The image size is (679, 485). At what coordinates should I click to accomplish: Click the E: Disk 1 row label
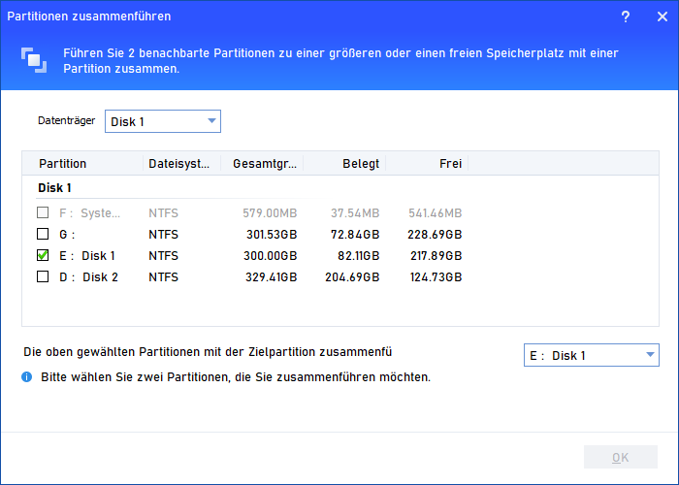click(x=87, y=256)
